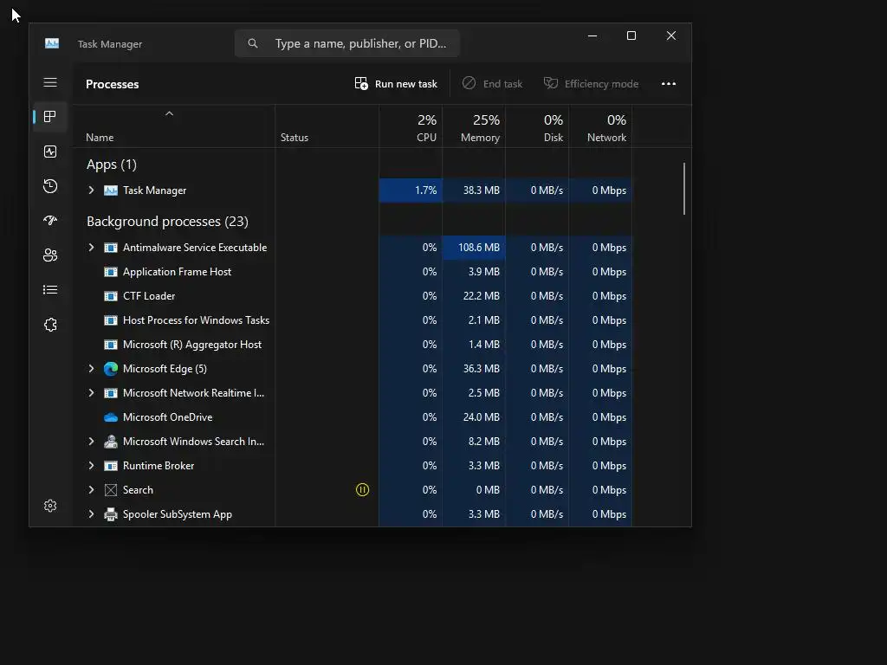Select the Processes sidebar icon
Viewport: 887px width, 665px height.
click(49, 117)
